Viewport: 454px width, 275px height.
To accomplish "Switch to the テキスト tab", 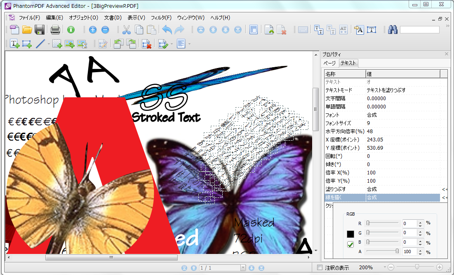I will pyautogui.click(x=348, y=63).
